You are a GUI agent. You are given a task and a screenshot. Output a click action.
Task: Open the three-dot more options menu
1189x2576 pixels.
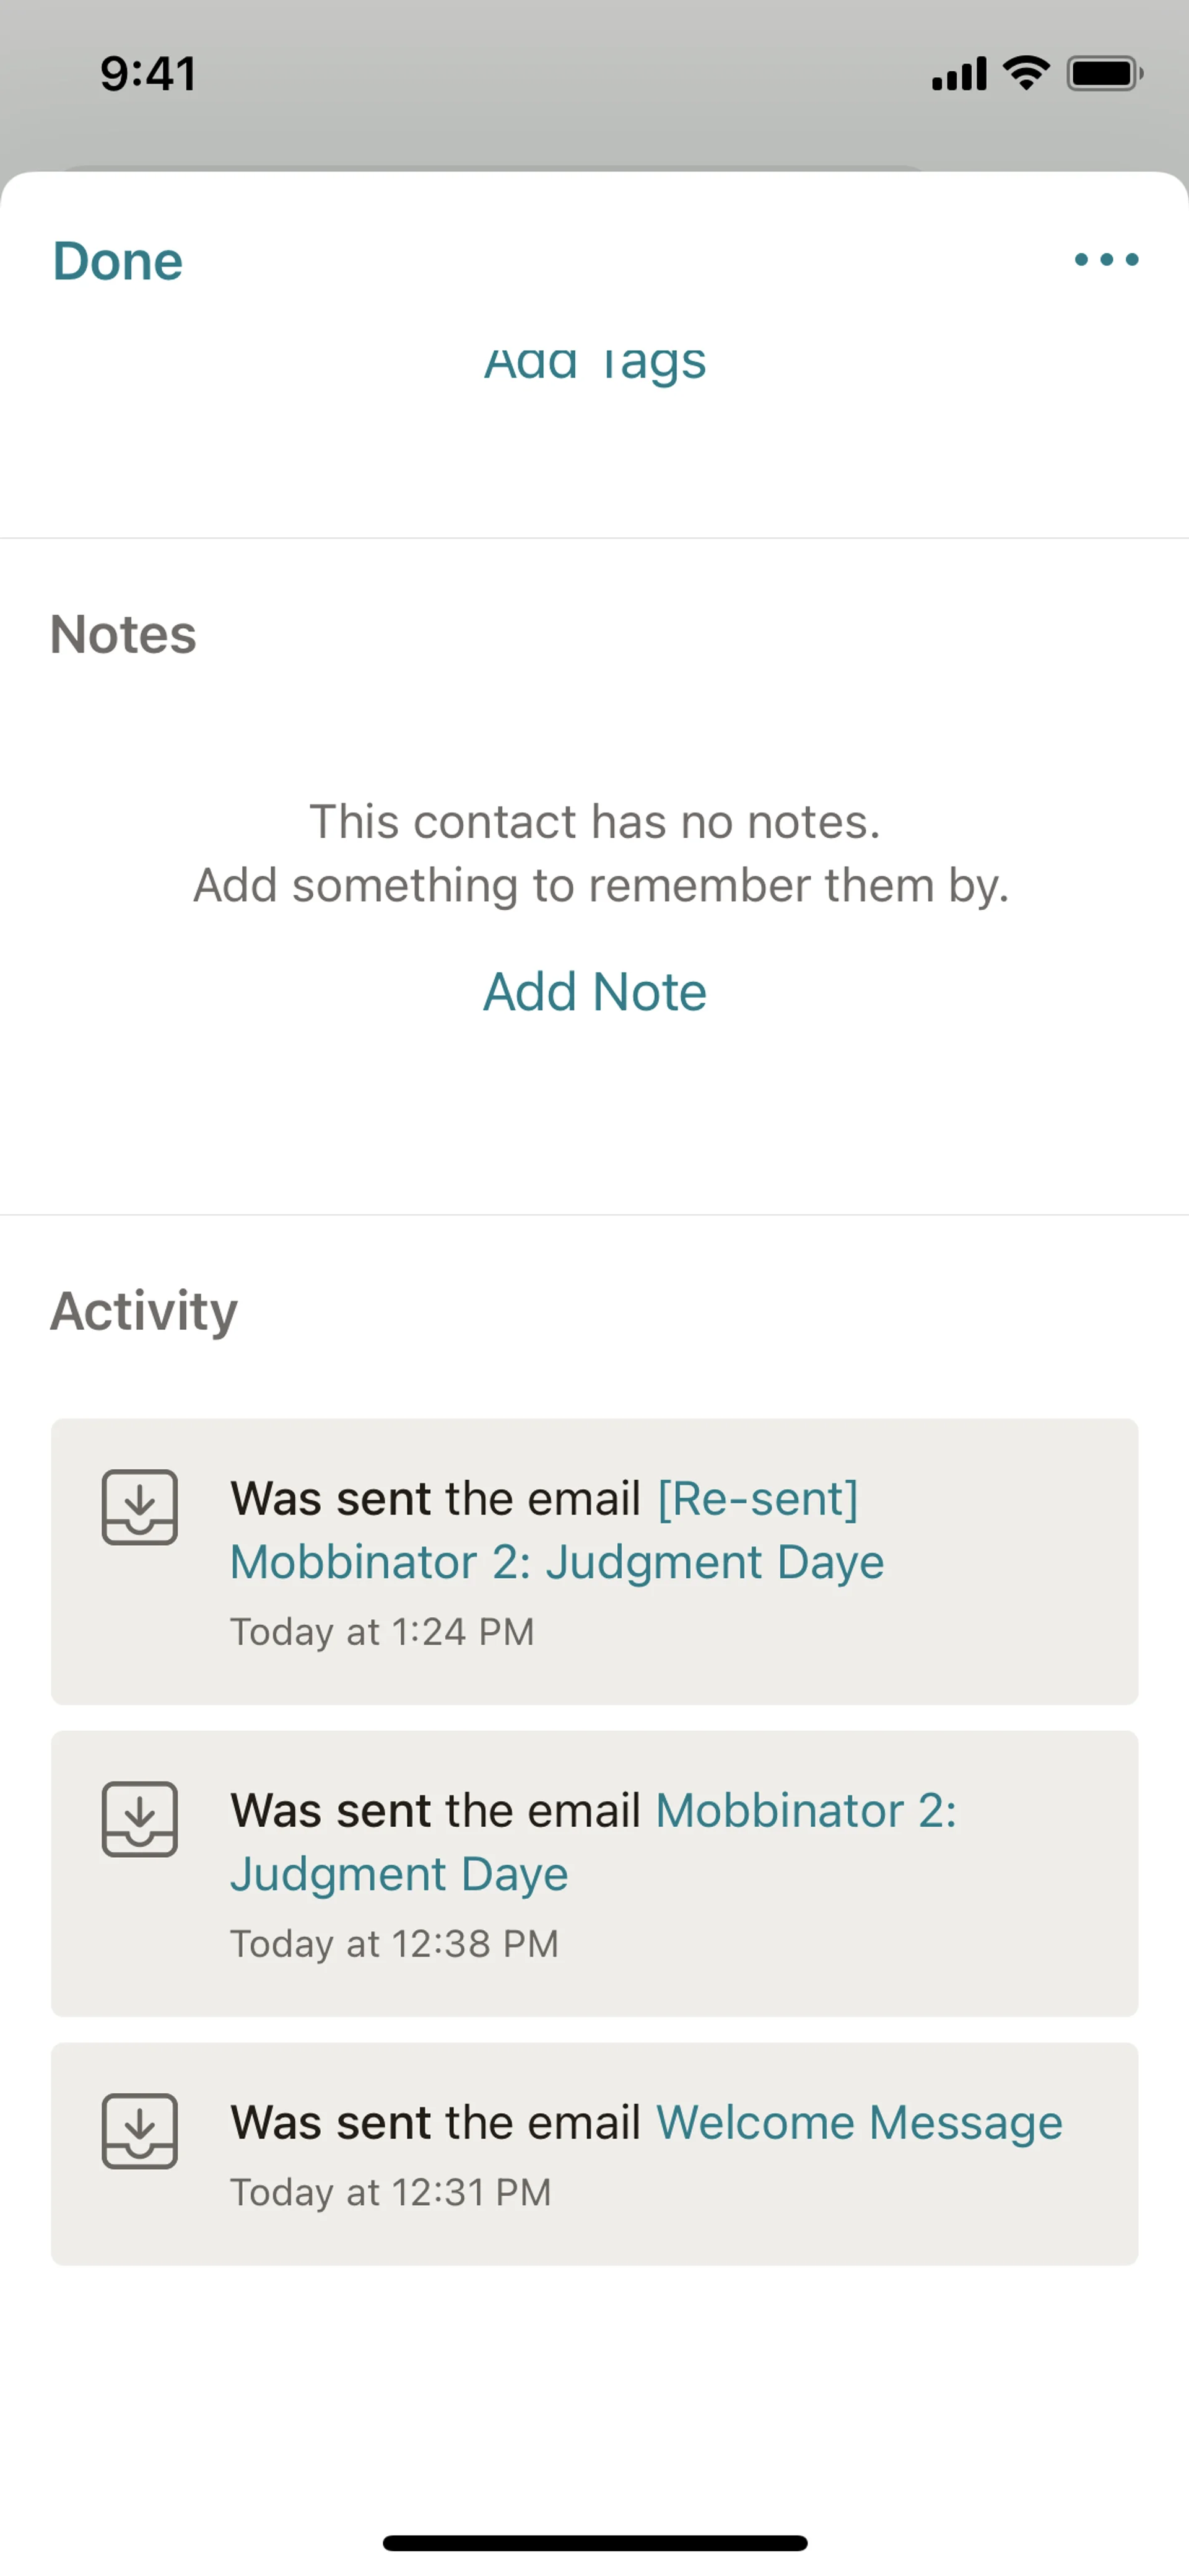point(1106,260)
